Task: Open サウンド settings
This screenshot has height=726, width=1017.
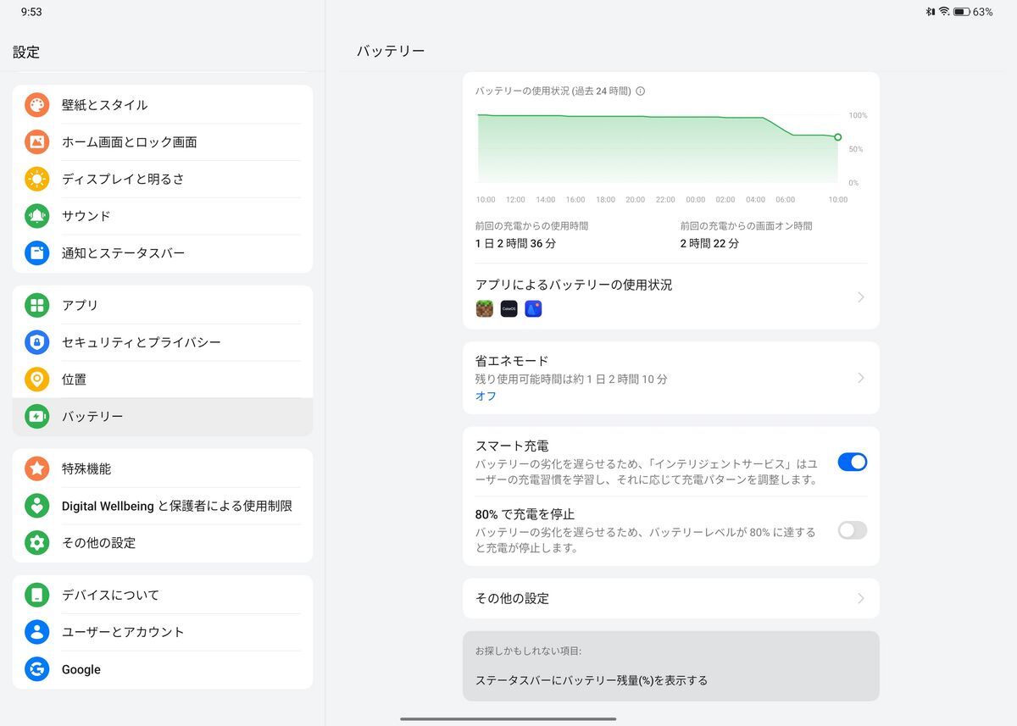Action: click(x=163, y=216)
